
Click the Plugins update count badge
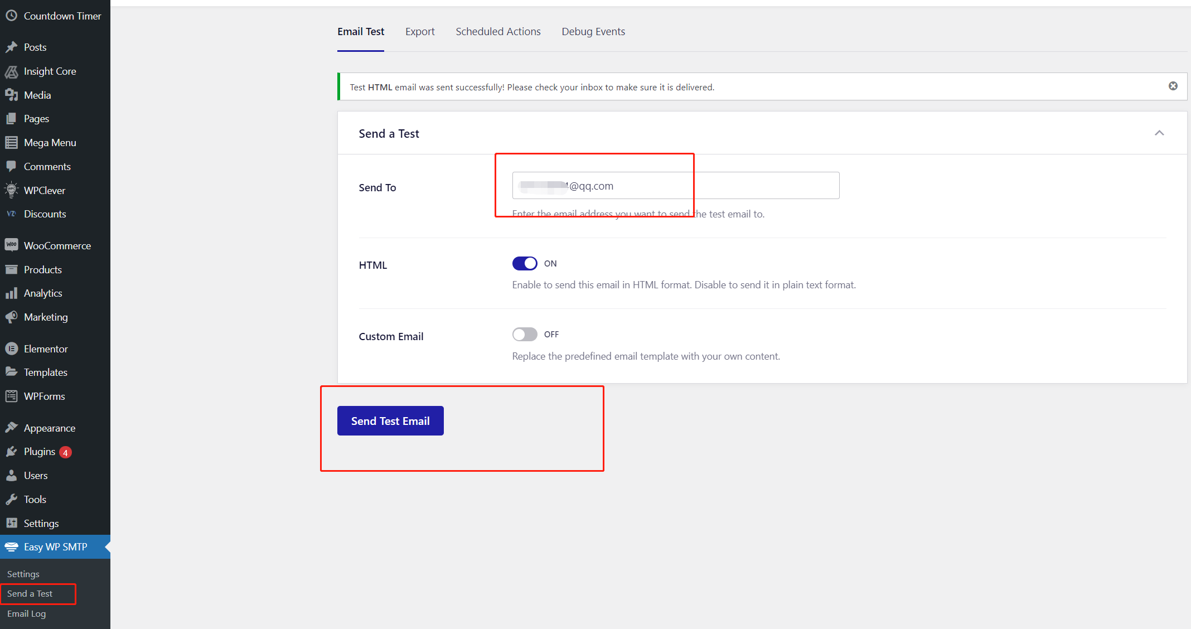click(x=65, y=452)
